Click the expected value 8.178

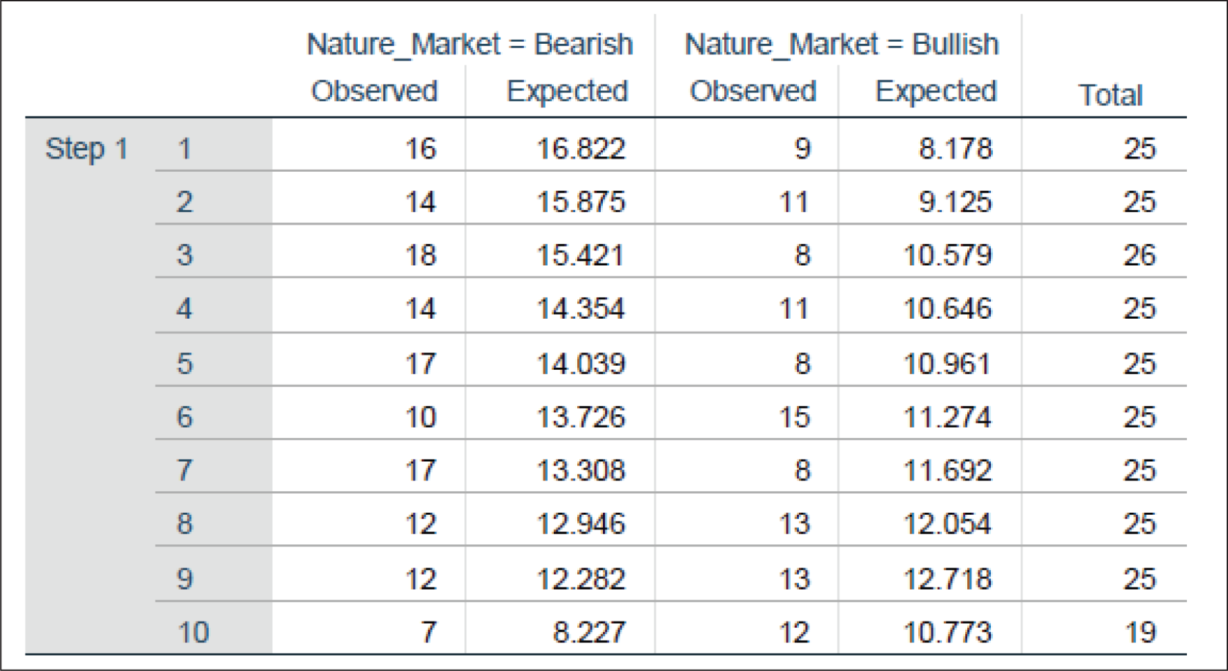tap(955, 148)
